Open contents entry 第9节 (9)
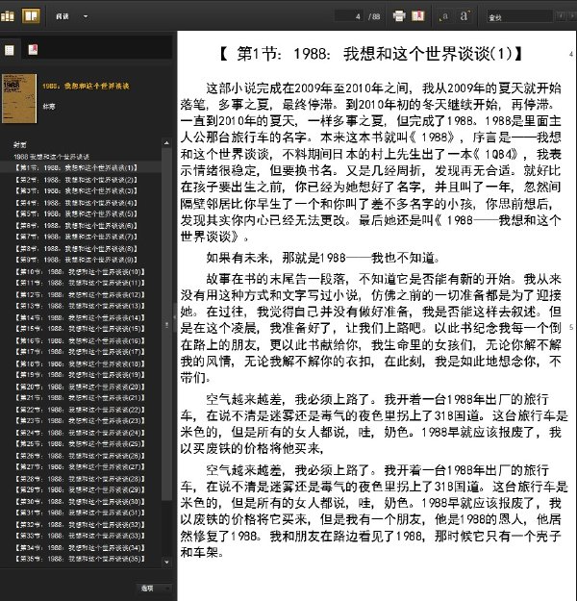The height and width of the screenshot is (601, 577). [76, 260]
